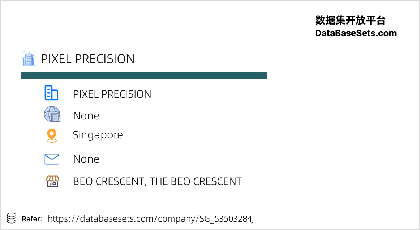Click the shop storefront address icon

click(x=52, y=181)
